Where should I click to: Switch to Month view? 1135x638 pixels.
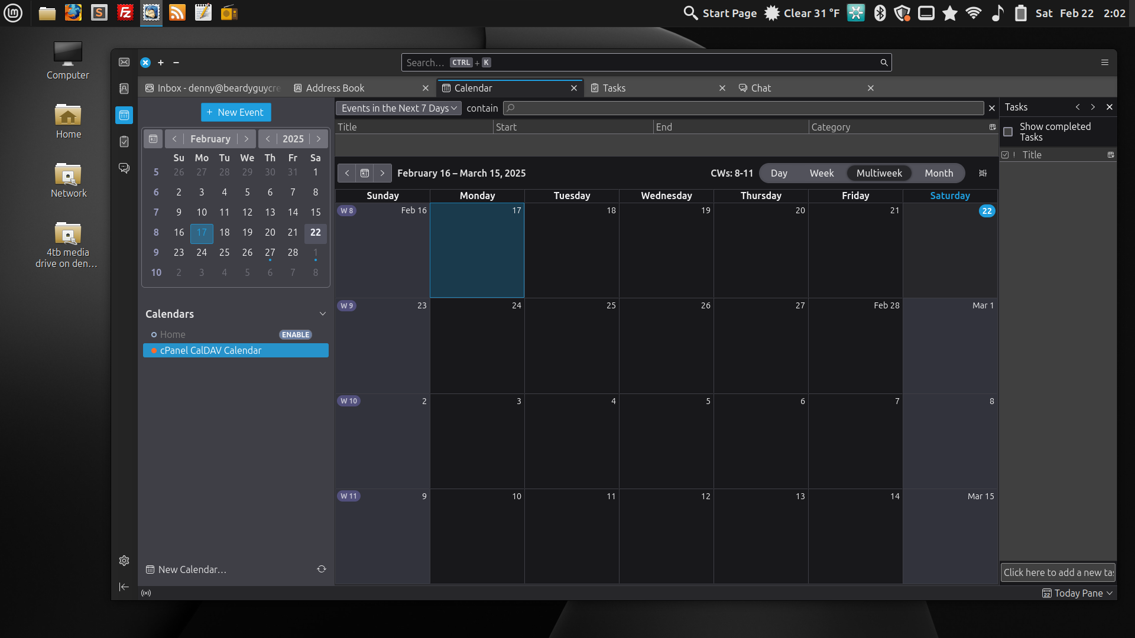(x=939, y=173)
